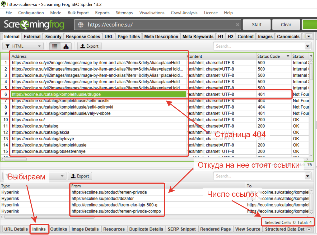Open the Rendered Page bottom tab
Screen dimensions: 317x235
click(x=216, y=229)
